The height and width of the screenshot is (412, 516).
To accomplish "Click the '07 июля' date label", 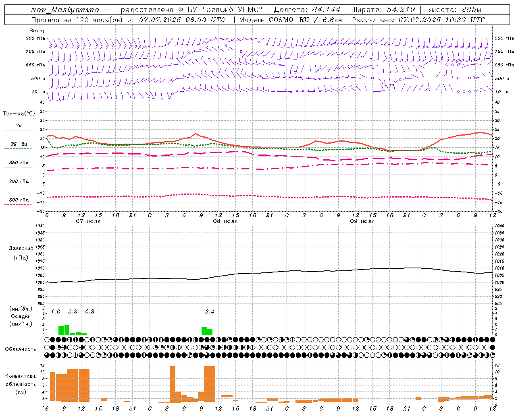I will (88, 221).
